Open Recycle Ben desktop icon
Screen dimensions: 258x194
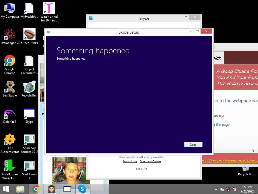29,89
